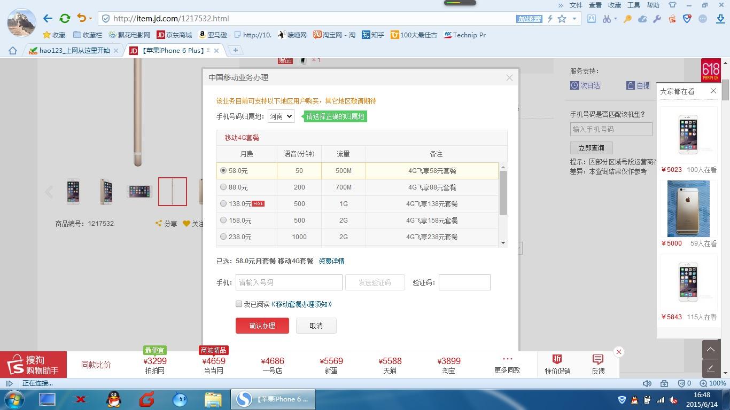
Task: Click the 发送验证码 button
Action: pyautogui.click(x=375, y=282)
